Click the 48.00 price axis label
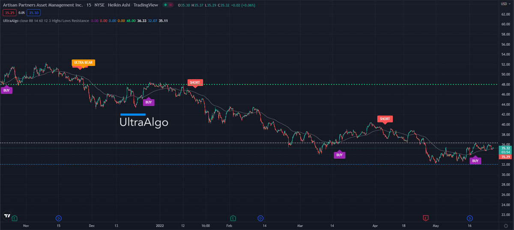 tap(505, 85)
